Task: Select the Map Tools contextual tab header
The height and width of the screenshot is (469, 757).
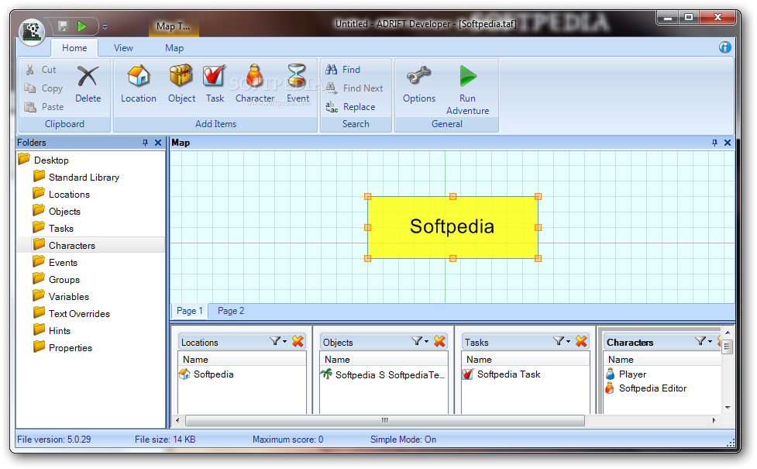Action: [x=174, y=26]
